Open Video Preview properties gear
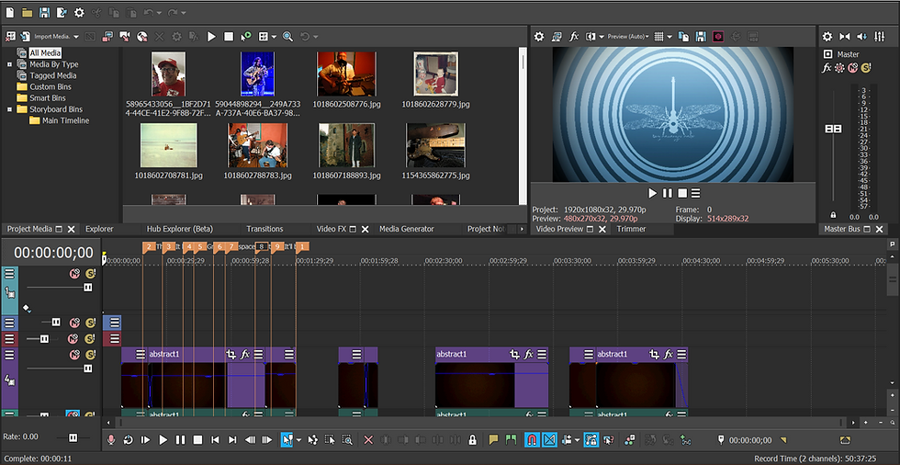The image size is (900, 465). click(539, 37)
